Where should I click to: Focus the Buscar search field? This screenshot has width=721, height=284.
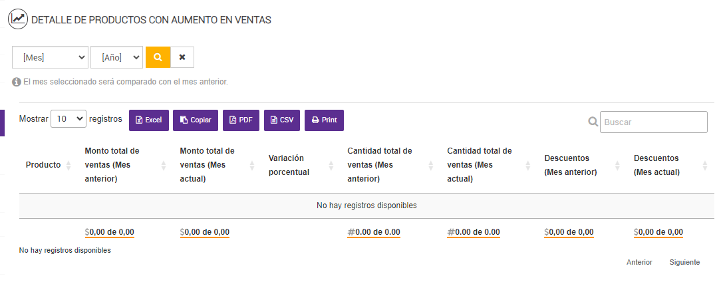653,122
